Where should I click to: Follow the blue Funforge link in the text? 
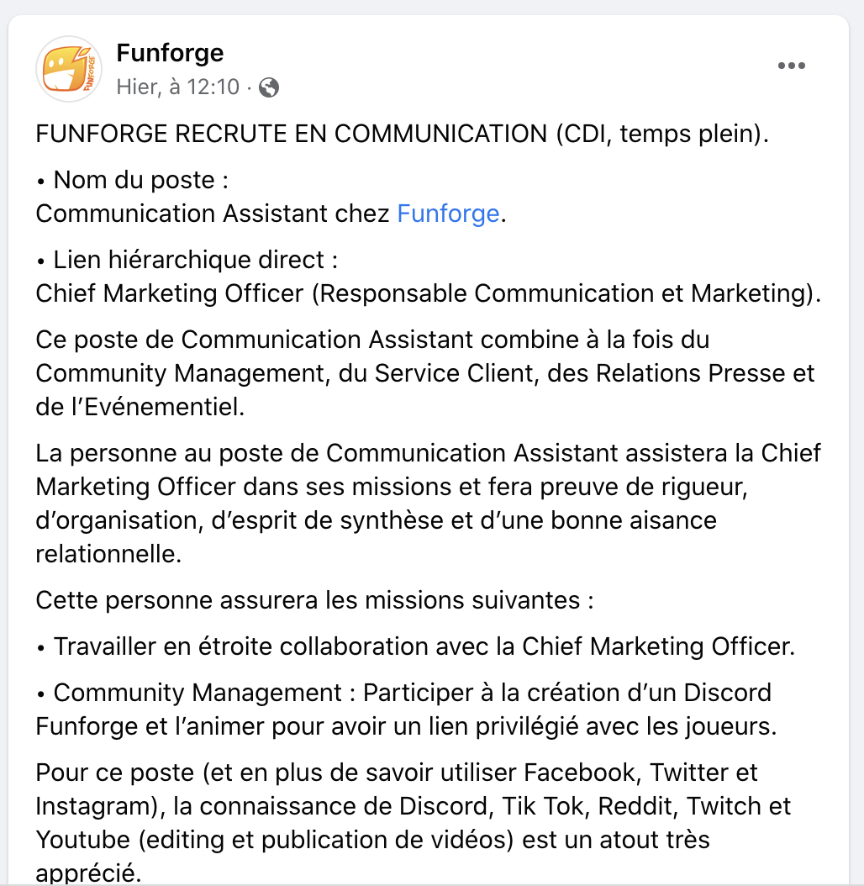pyautogui.click(x=448, y=214)
